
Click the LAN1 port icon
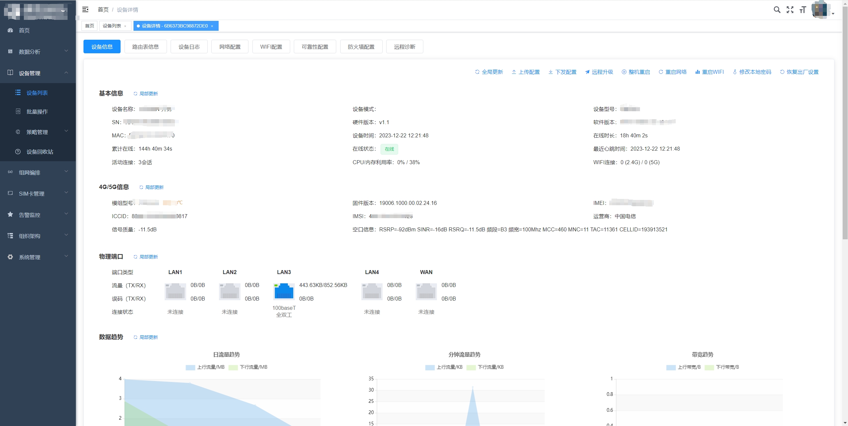175,292
